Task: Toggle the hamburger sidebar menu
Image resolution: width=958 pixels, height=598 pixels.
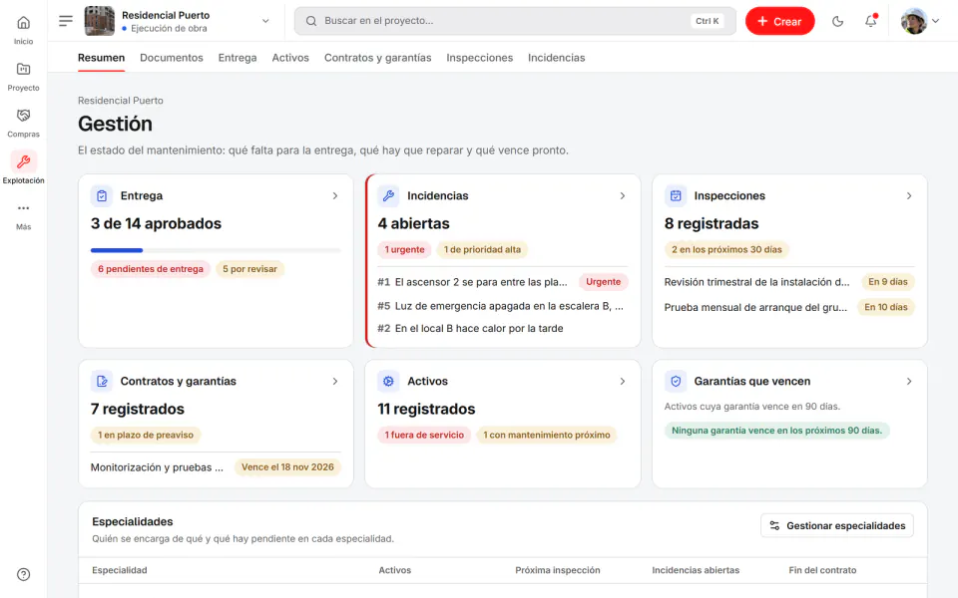Action: coord(66,21)
